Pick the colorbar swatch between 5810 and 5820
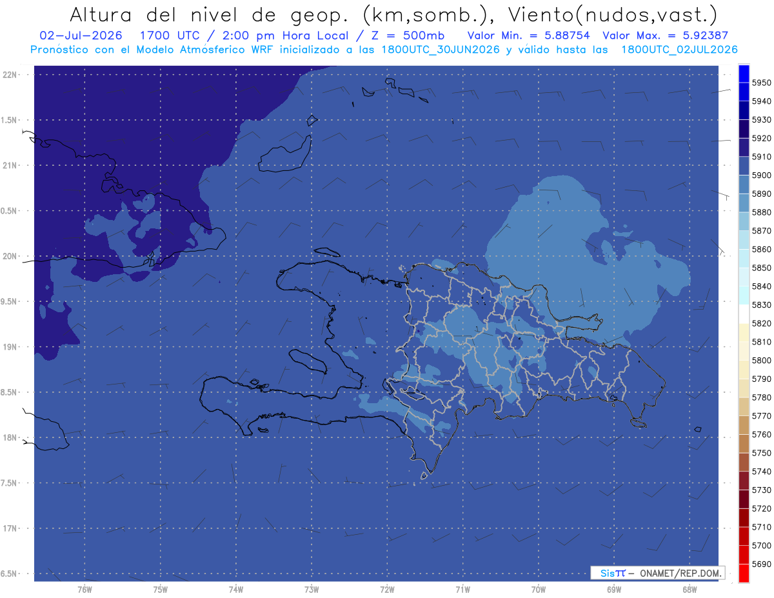 pos(744,333)
